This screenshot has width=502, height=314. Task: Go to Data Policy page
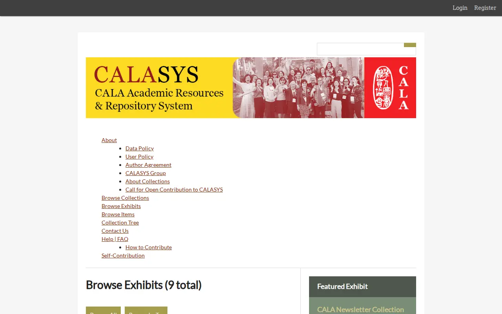pos(140,148)
